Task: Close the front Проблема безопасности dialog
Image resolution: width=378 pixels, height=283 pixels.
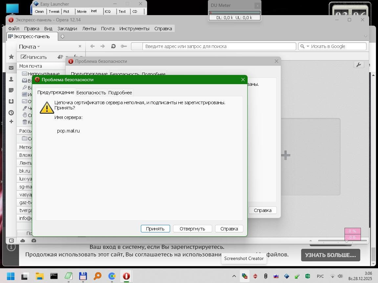Action: pyautogui.click(x=243, y=80)
